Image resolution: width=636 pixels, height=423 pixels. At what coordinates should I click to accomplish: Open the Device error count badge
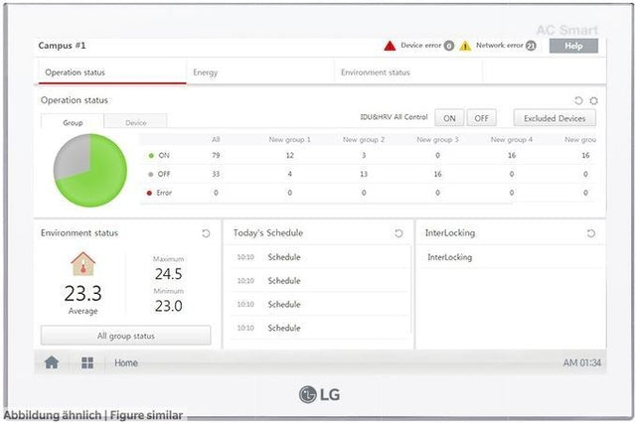point(448,46)
